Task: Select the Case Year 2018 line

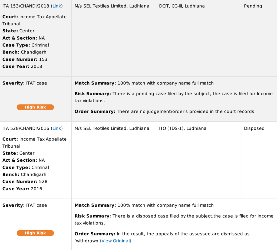Action: point(22,66)
